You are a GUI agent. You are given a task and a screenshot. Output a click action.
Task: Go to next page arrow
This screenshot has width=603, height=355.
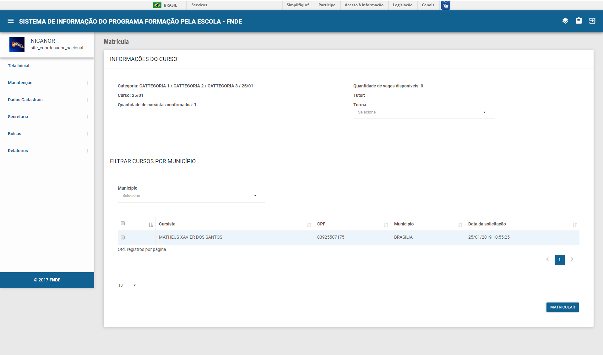click(572, 259)
